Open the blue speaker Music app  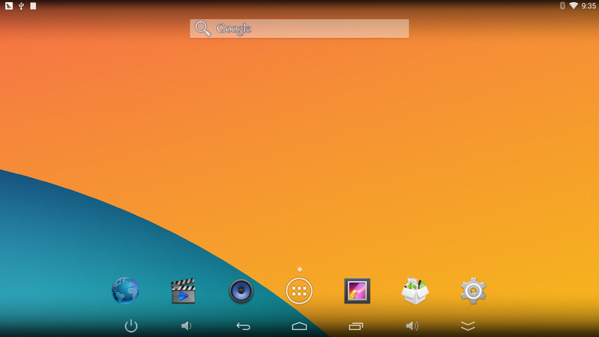[x=241, y=291]
